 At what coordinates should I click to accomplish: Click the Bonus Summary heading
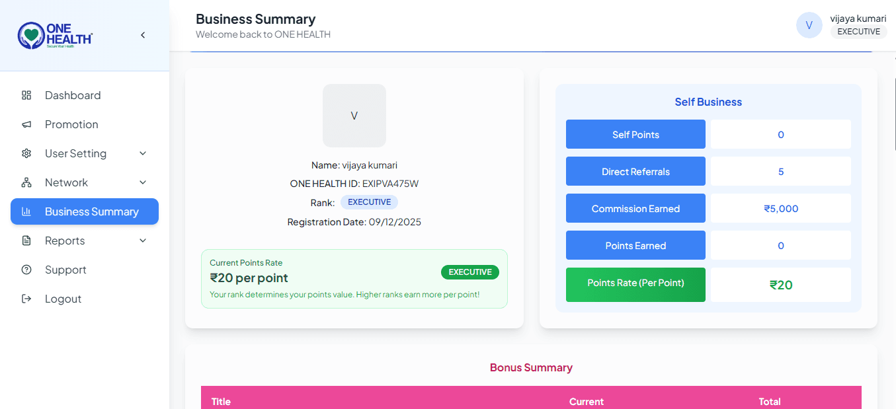(x=531, y=367)
